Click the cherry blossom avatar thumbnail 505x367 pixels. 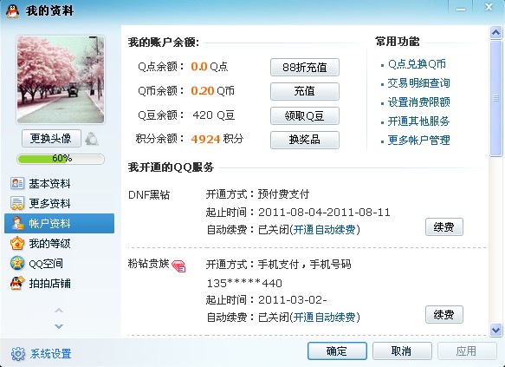coord(61,80)
